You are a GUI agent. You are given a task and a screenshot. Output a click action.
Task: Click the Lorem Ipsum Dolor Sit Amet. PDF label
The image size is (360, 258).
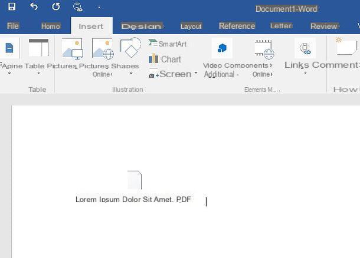(x=133, y=199)
